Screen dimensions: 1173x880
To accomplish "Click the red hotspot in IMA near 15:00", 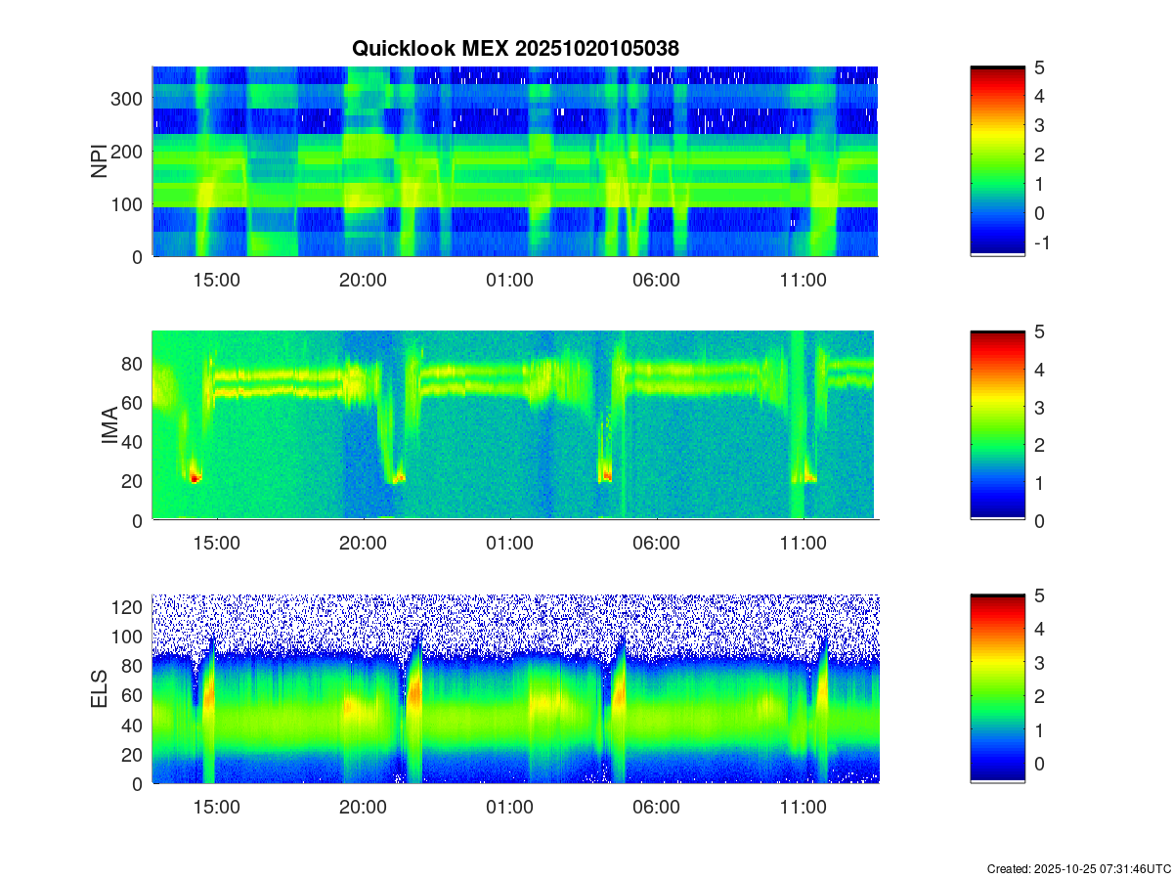I will point(195,478).
